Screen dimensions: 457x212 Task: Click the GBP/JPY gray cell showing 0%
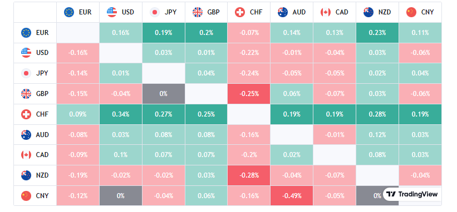click(x=164, y=94)
